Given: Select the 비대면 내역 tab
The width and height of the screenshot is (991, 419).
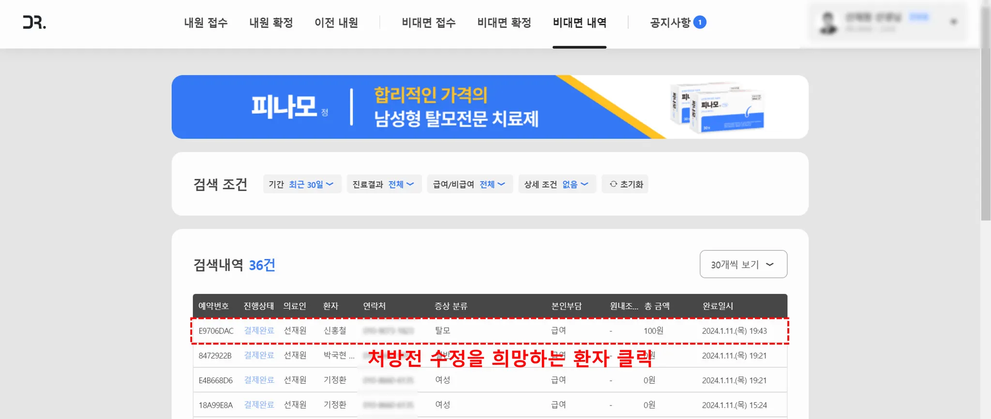Looking at the screenshot, I should [x=580, y=23].
